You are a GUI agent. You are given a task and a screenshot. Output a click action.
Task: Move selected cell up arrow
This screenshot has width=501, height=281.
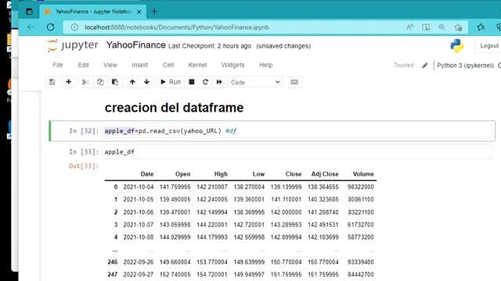point(132,82)
